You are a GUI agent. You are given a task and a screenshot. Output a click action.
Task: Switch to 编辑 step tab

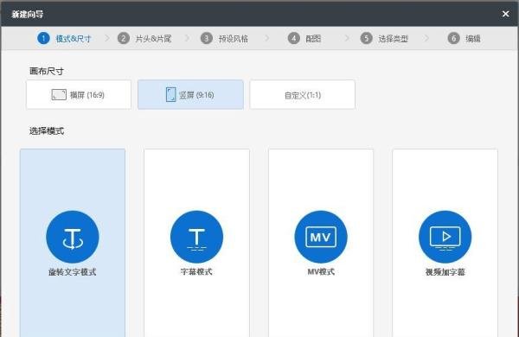[x=464, y=38]
